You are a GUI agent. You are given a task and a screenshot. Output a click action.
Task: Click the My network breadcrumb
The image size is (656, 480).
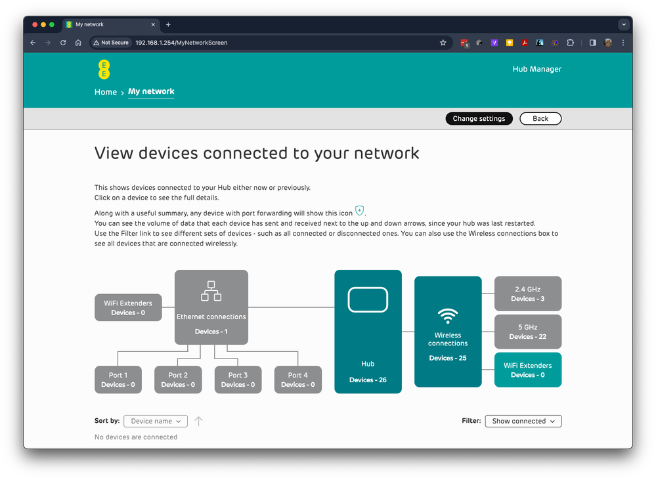click(151, 92)
